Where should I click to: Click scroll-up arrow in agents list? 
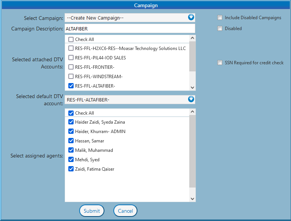coord(192,112)
